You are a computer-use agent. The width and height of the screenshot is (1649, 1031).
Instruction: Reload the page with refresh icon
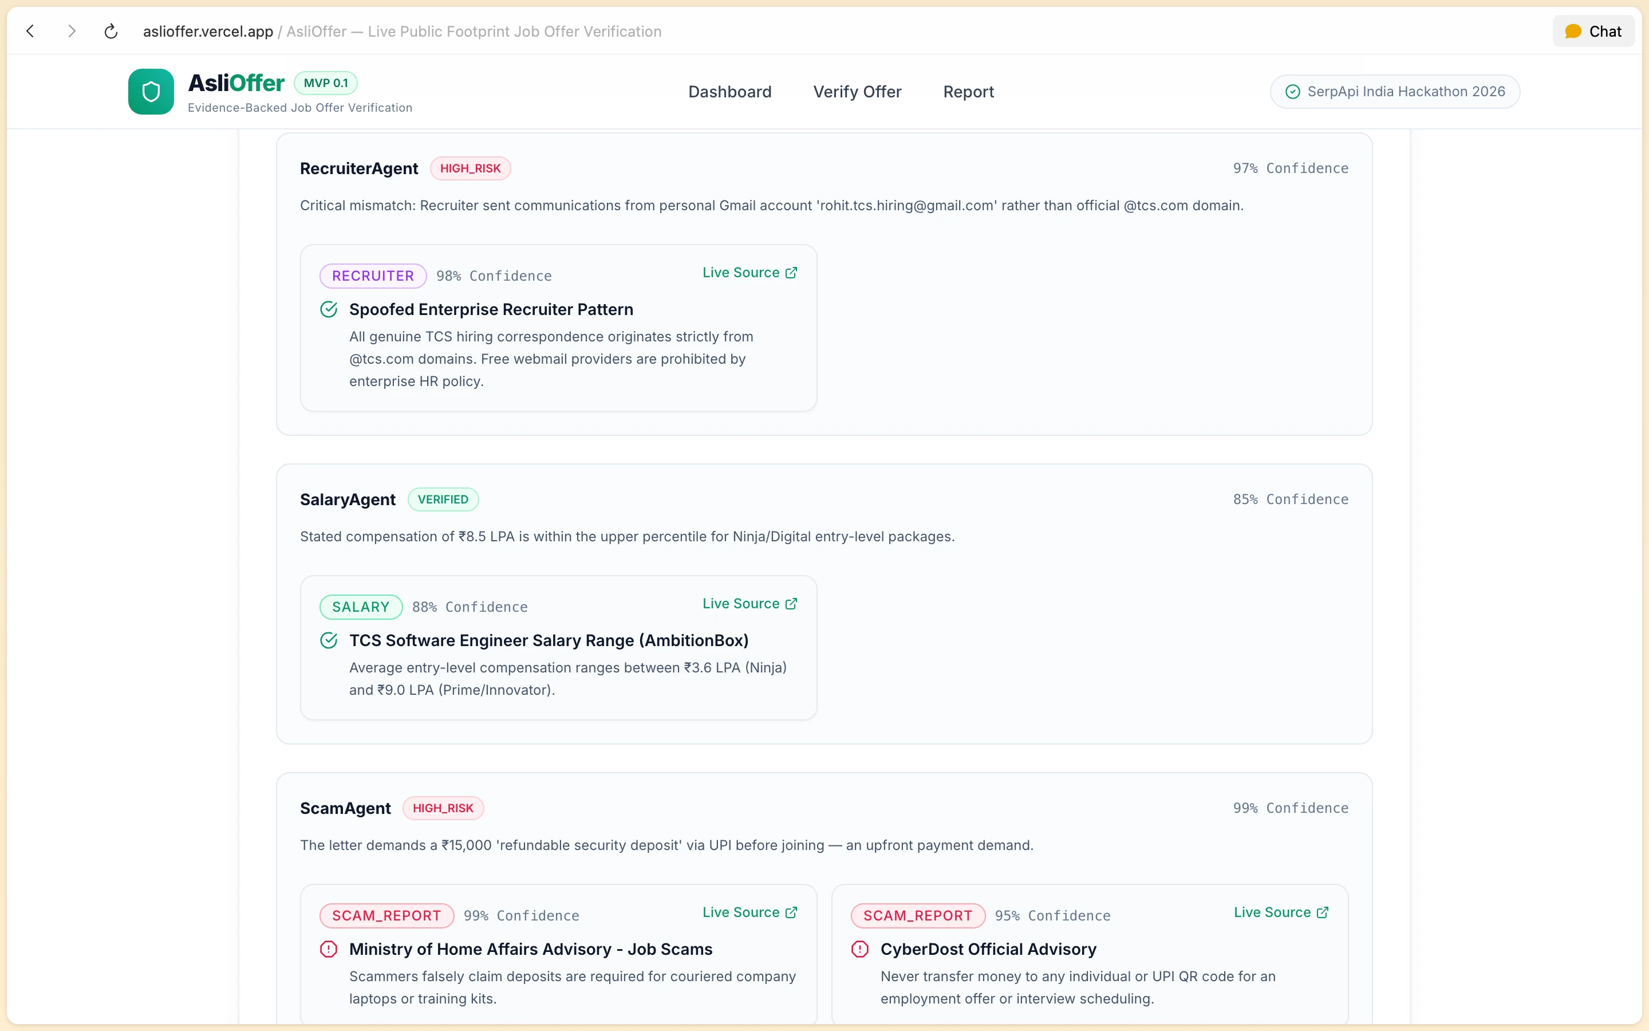click(111, 31)
